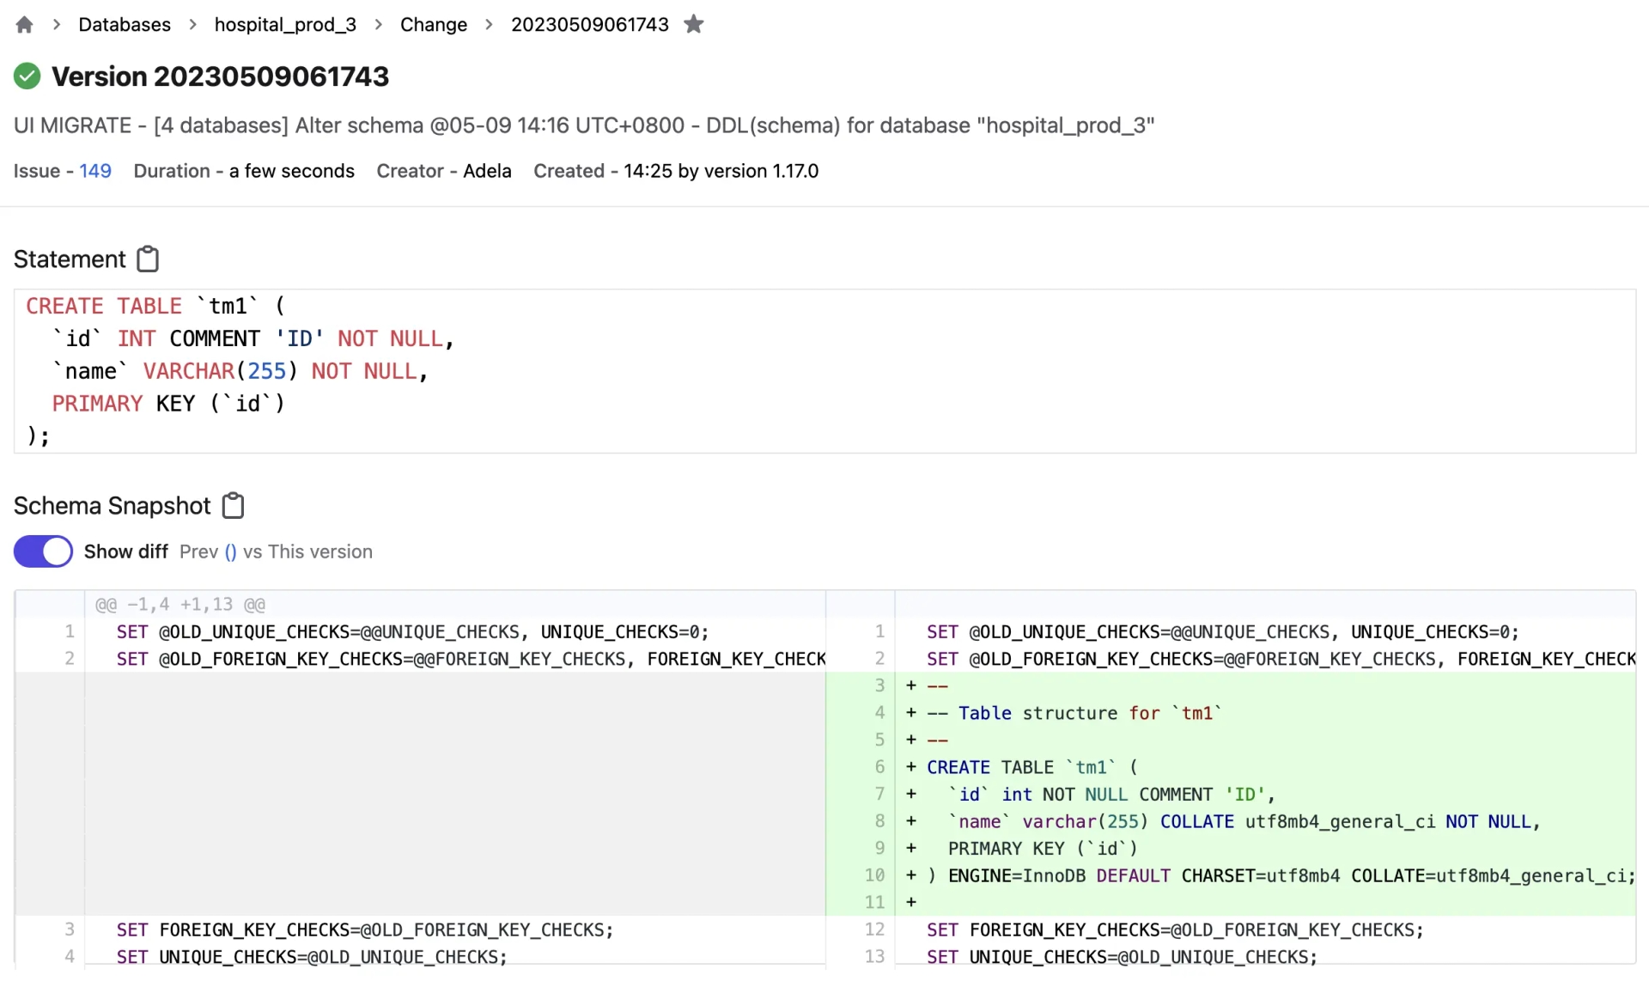Image resolution: width=1649 pixels, height=993 pixels.
Task: Click the green success status icon
Action: [27, 76]
